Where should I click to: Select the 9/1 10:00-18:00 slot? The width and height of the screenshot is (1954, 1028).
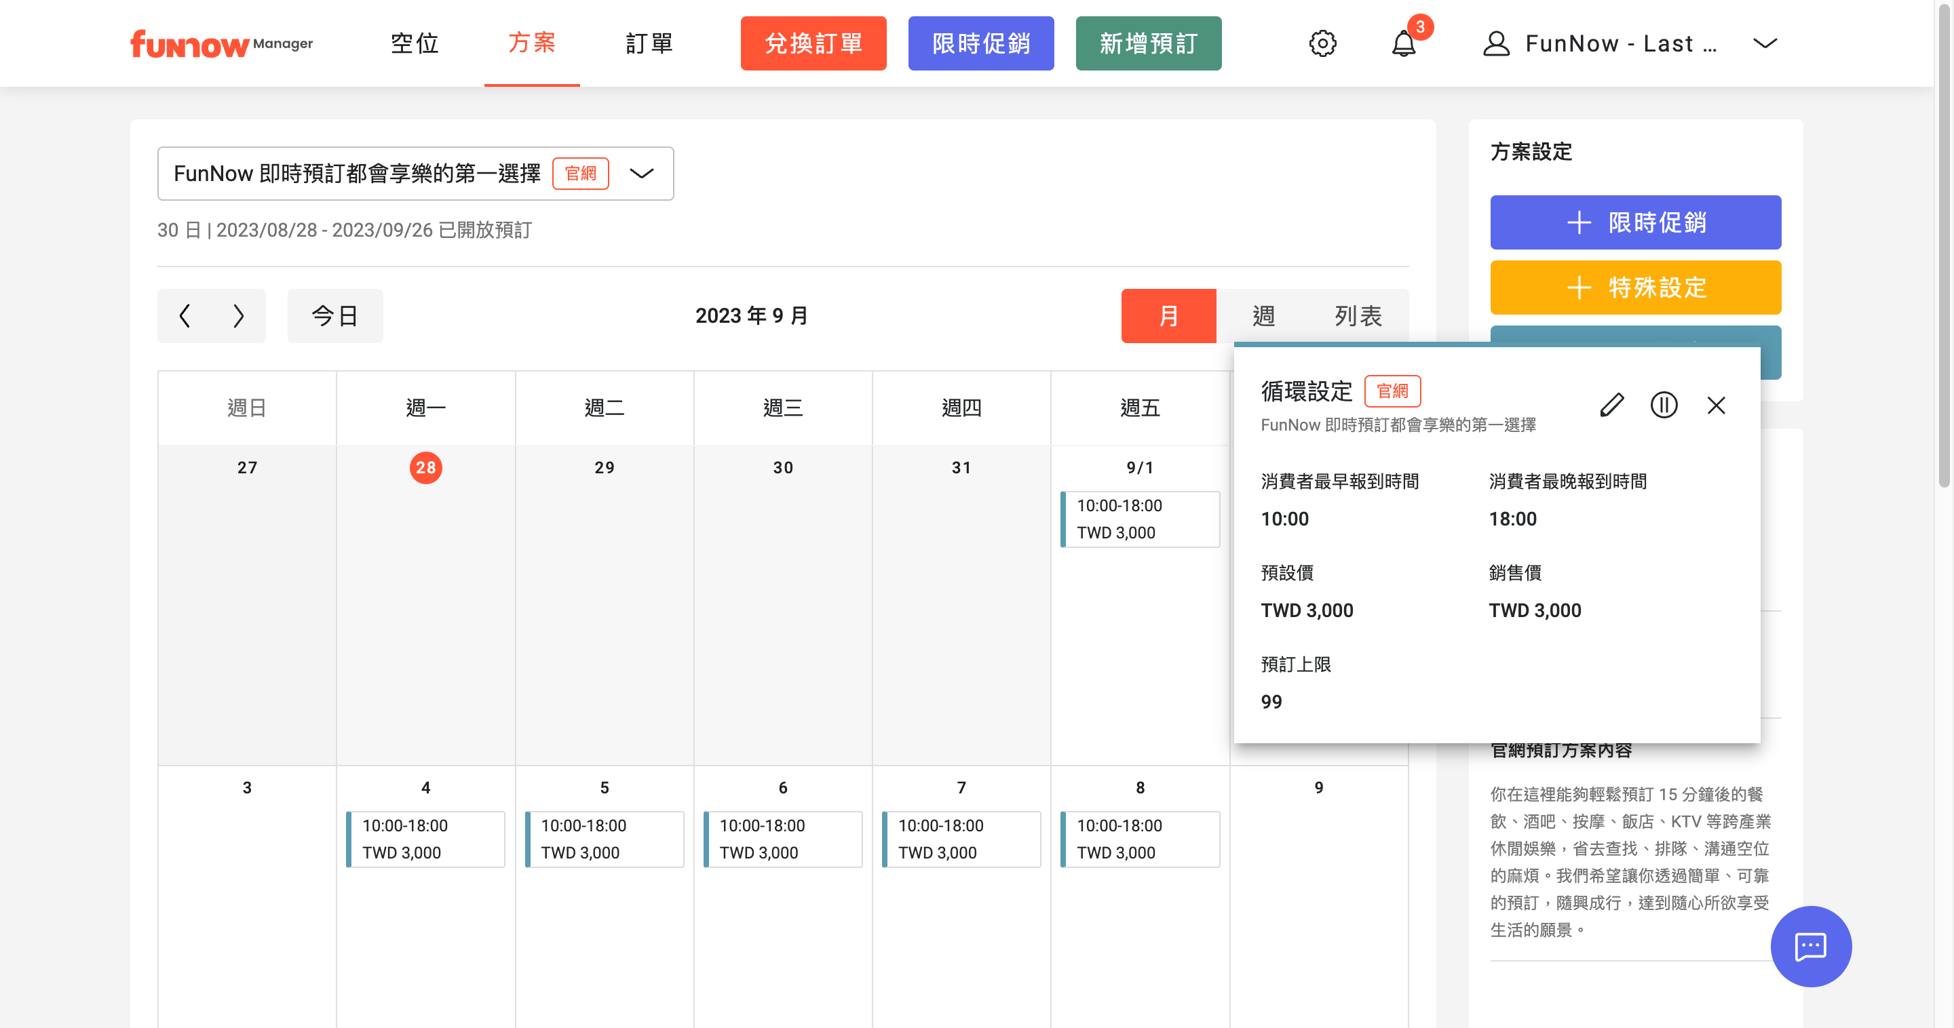pyautogui.click(x=1139, y=519)
